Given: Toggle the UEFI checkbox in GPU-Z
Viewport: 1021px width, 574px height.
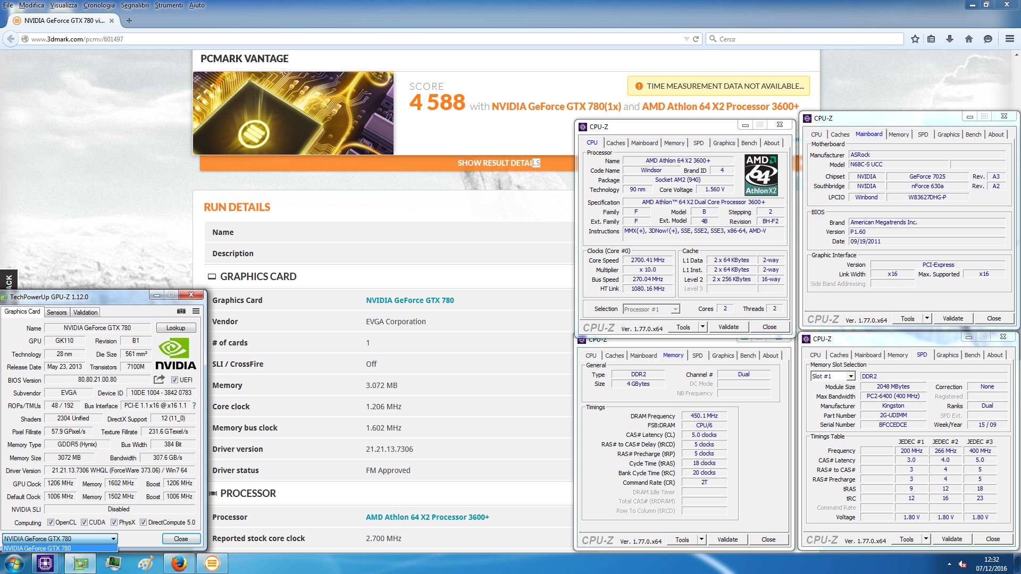Looking at the screenshot, I should (174, 379).
